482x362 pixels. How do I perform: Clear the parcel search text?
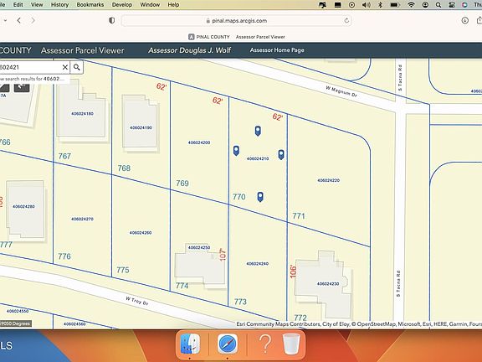tap(65, 67)
